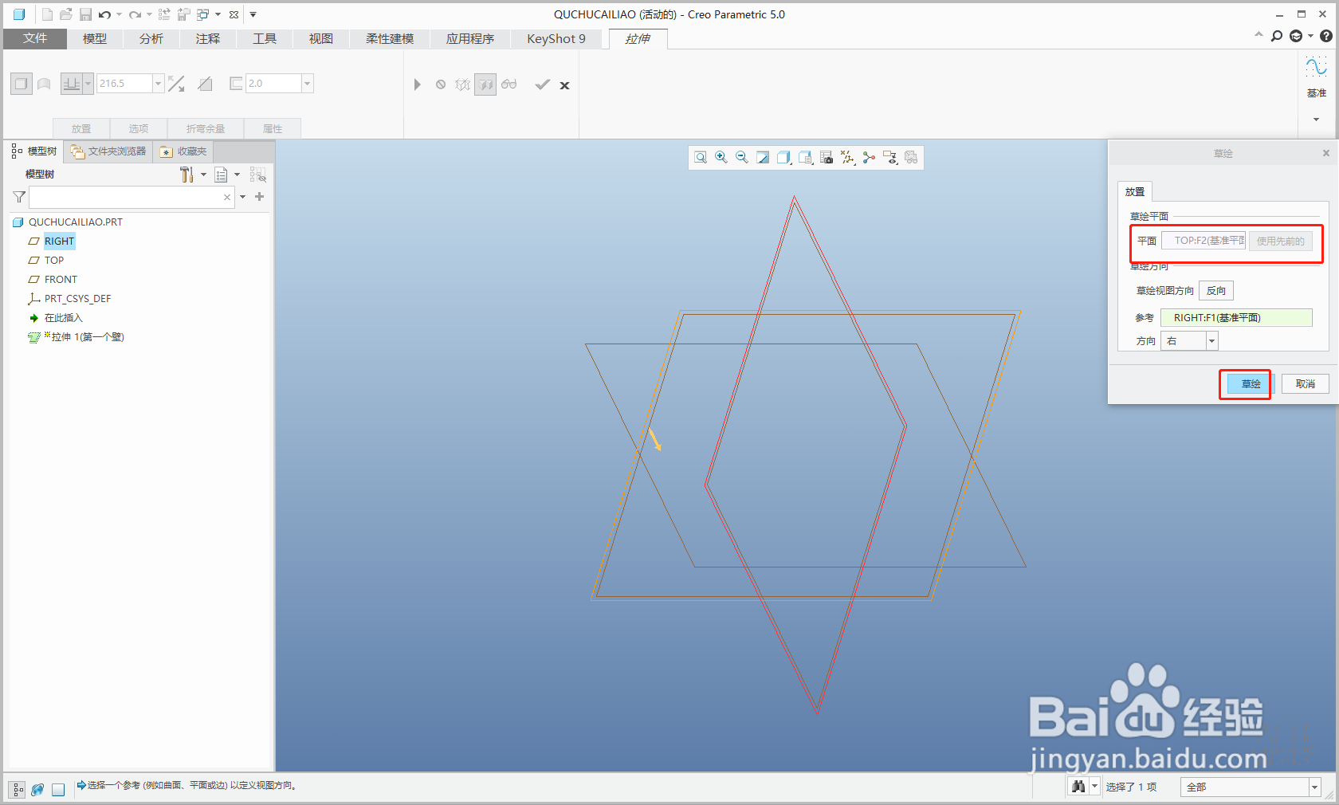The width and height of the screenshot is (1339, 805).
Task: Click the Close window icon in quick access toolbar
Action: (234, 14)
